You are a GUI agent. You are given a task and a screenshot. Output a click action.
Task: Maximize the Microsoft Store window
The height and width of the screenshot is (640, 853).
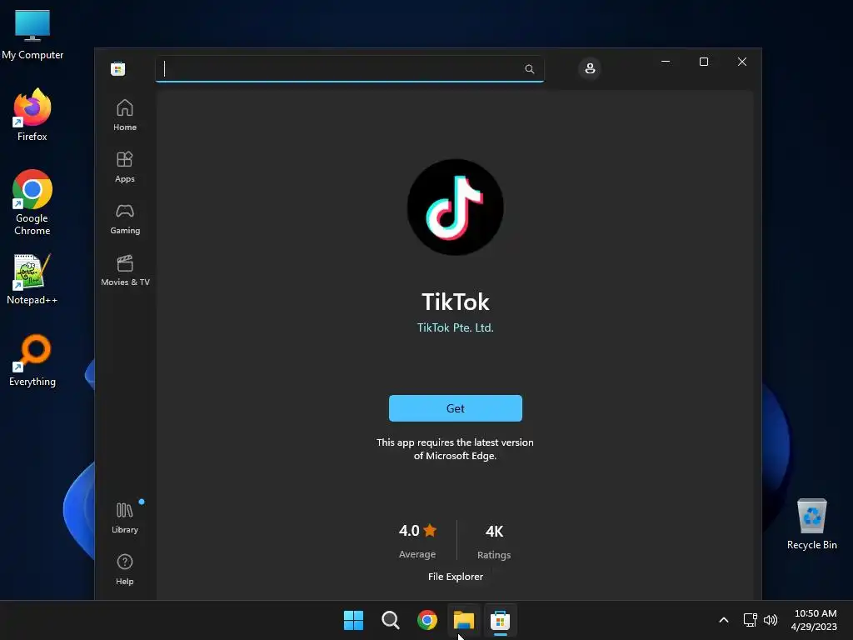point(703,62)
